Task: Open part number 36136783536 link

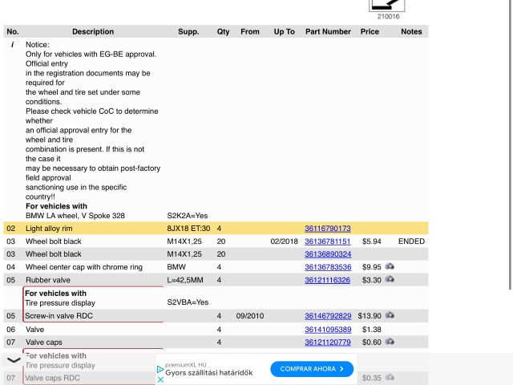Action: [x=327, y=267]
